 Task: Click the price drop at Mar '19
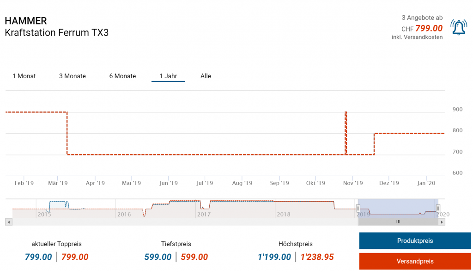tap(67, 134)
